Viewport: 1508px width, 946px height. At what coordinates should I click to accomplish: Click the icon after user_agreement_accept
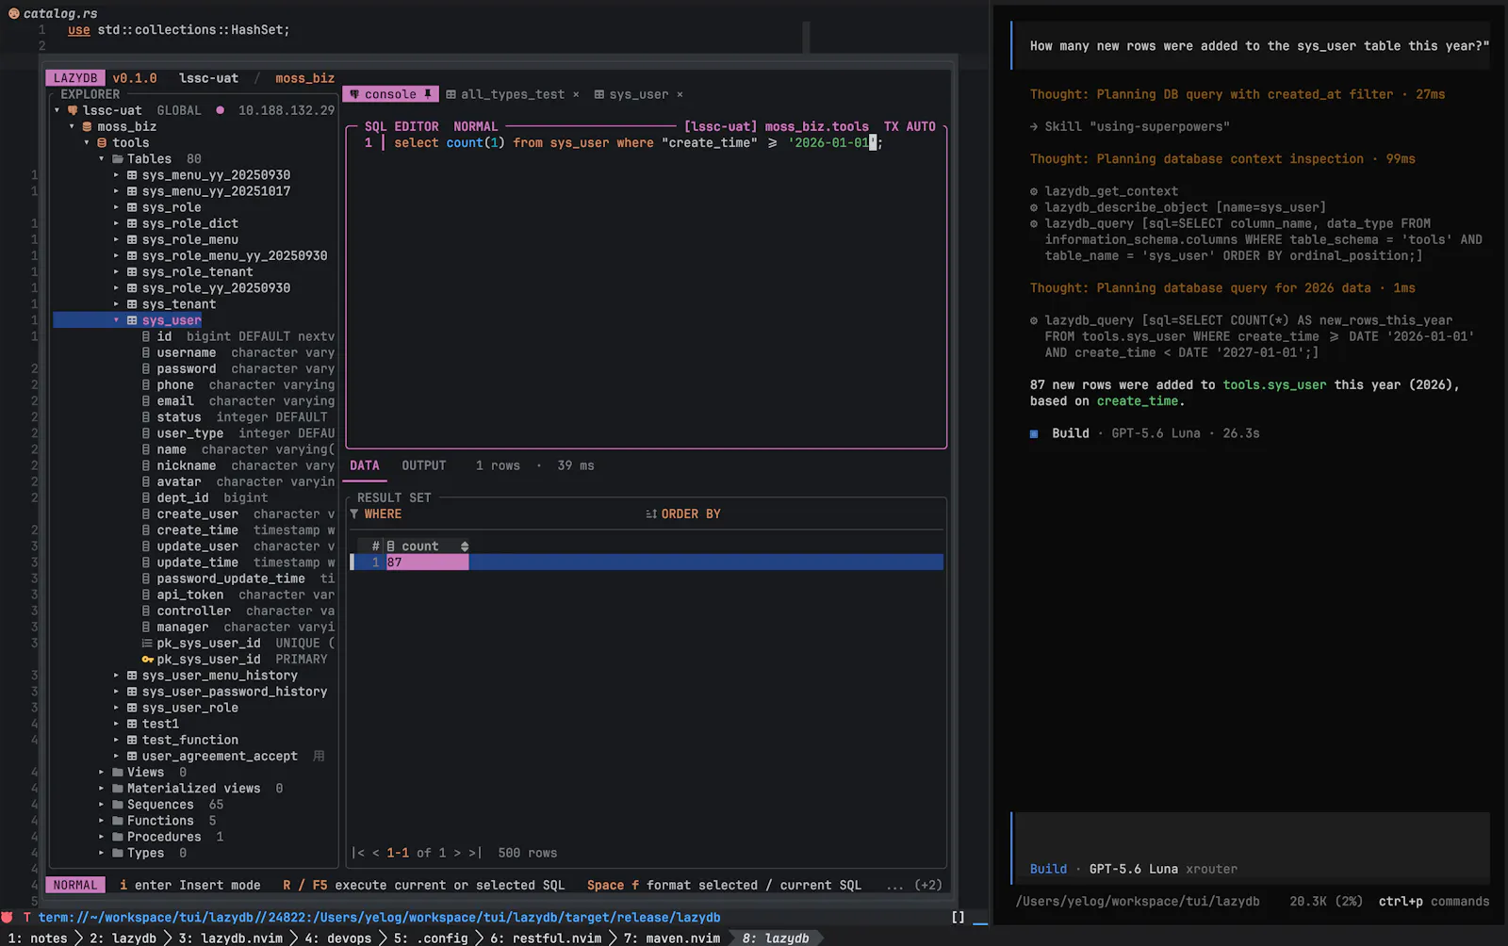[x=319, y=756]
